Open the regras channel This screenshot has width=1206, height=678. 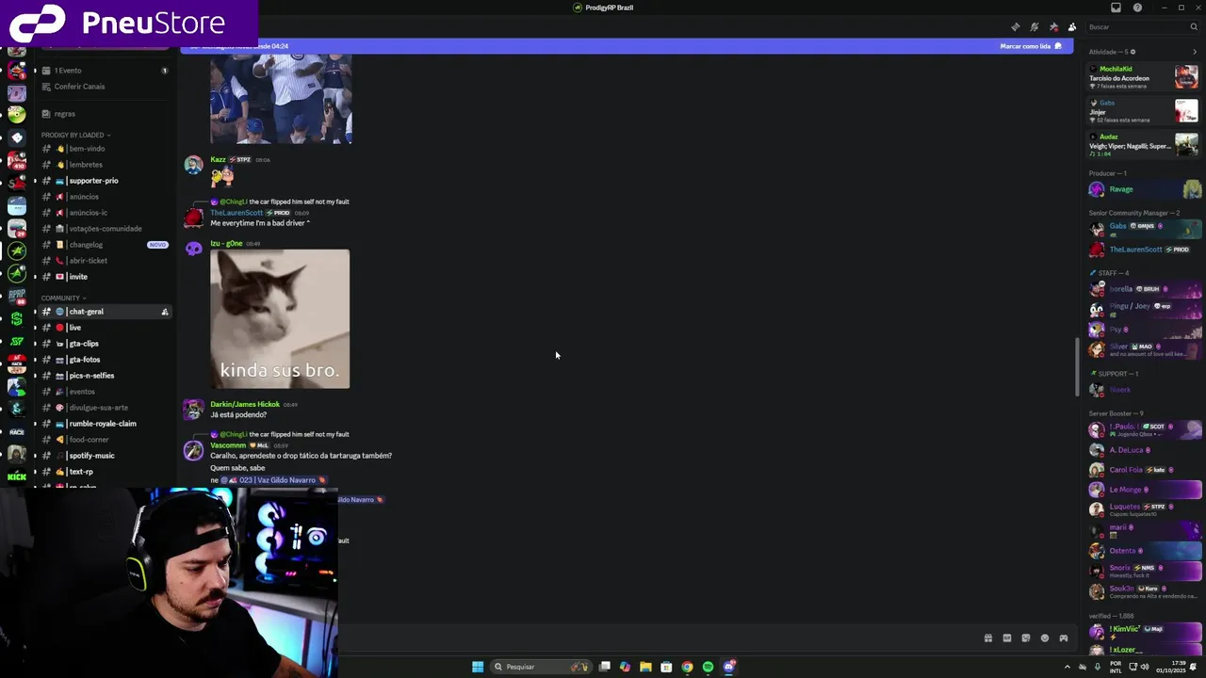[104, 114]
